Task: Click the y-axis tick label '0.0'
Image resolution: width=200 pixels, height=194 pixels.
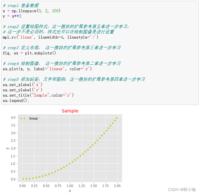Action: [x=13, y=179]
